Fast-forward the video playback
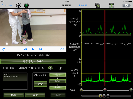The width and height of the screenshot is (133, 99). pos(41,49)
